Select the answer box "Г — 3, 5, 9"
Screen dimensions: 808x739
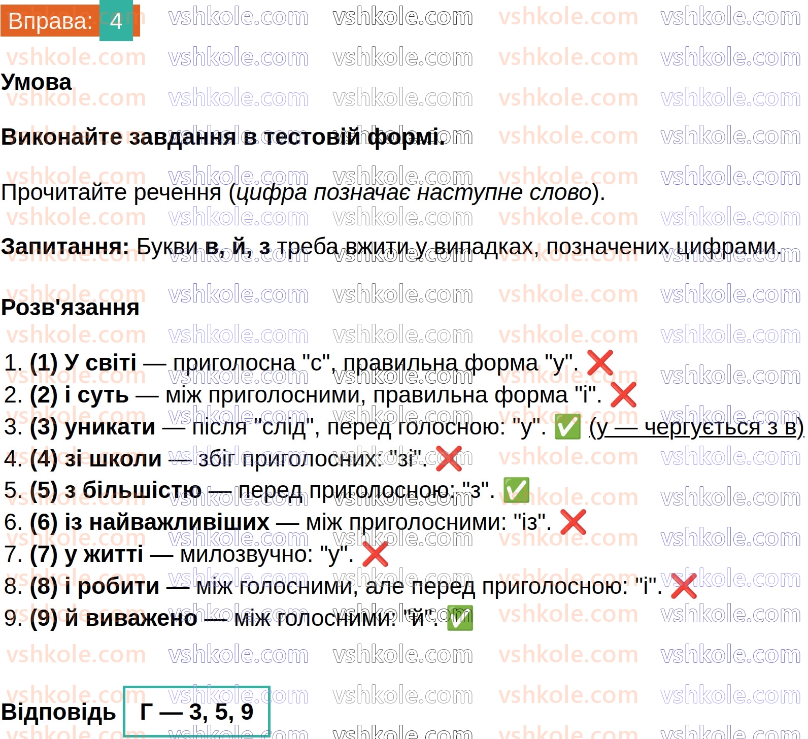(196, 712)
